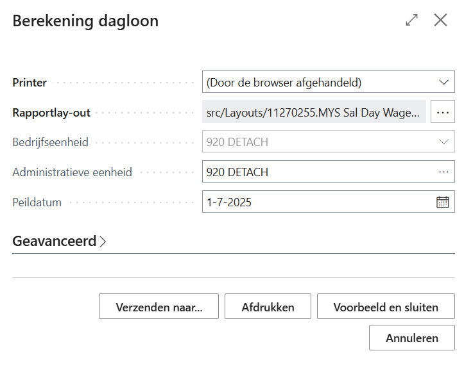Click the Rapportlay-out field label
Viewport: 473px width, 369px height.
(x=51, y=112)
